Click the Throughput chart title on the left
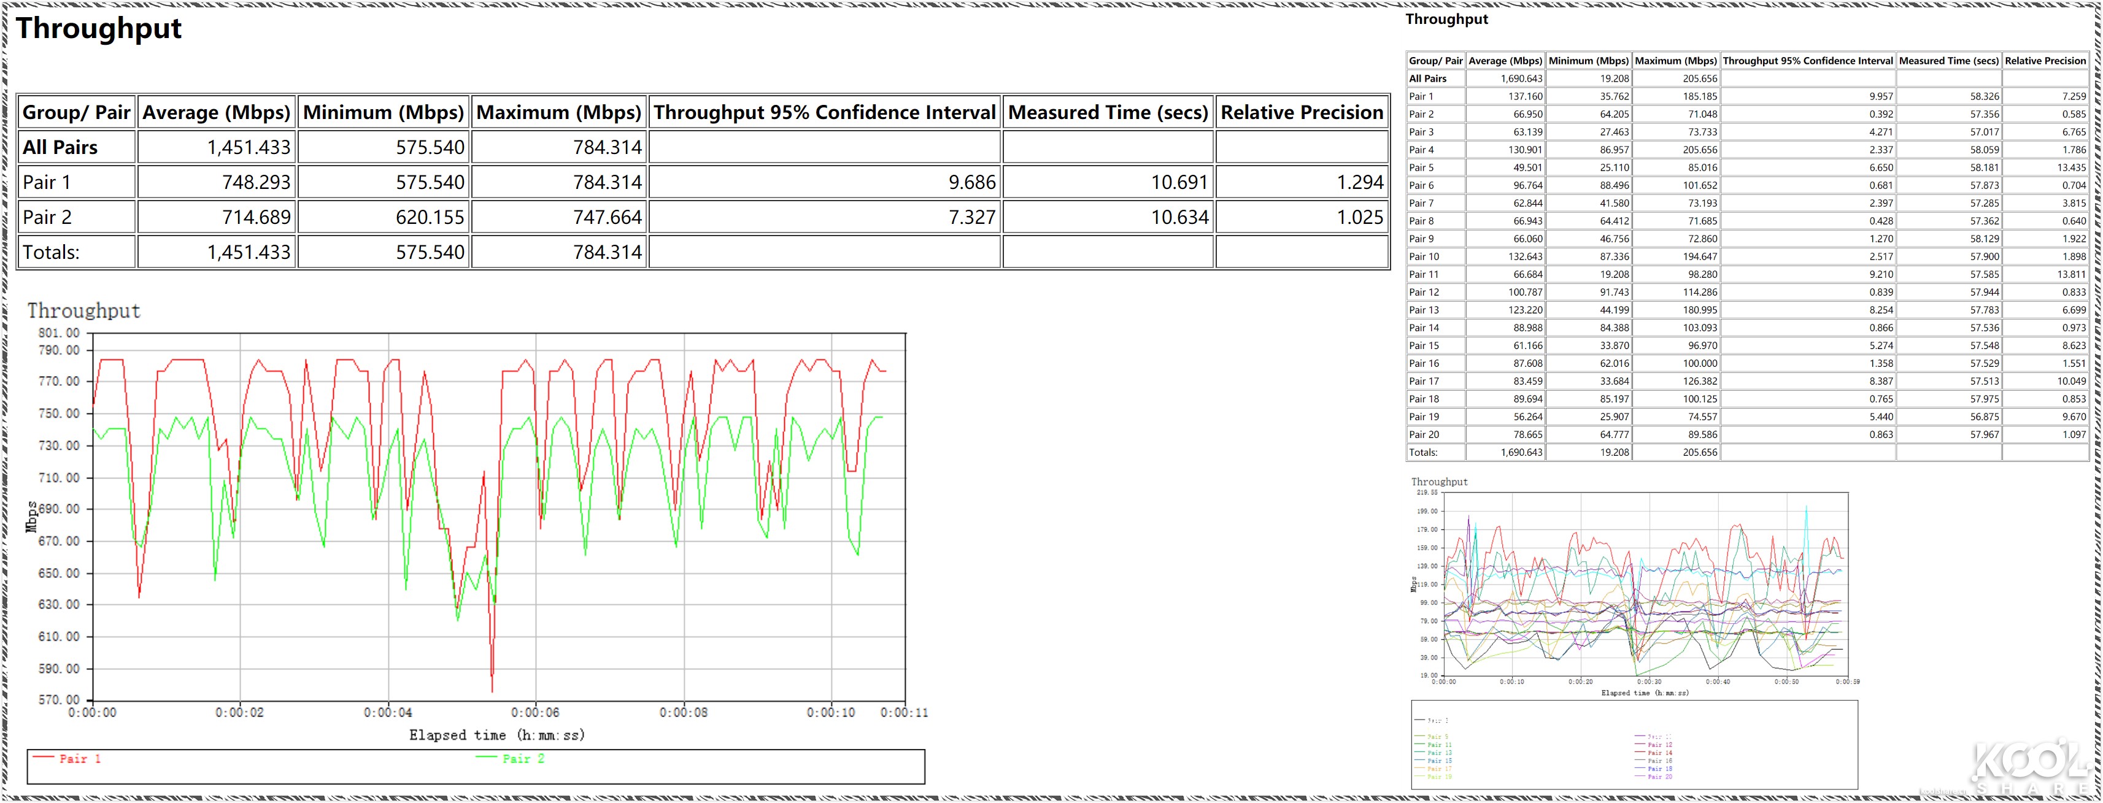The width and height of the screenshot is (2103, 803). [84, 311]
